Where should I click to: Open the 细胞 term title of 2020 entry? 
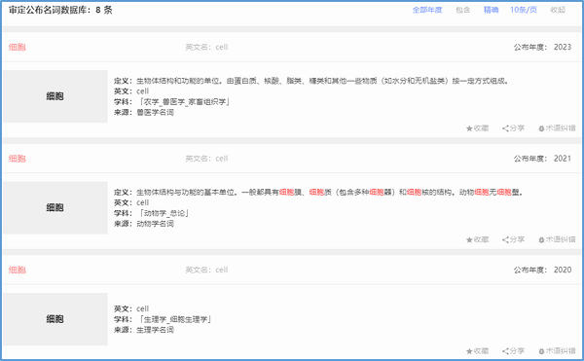(x=18, y=270)
